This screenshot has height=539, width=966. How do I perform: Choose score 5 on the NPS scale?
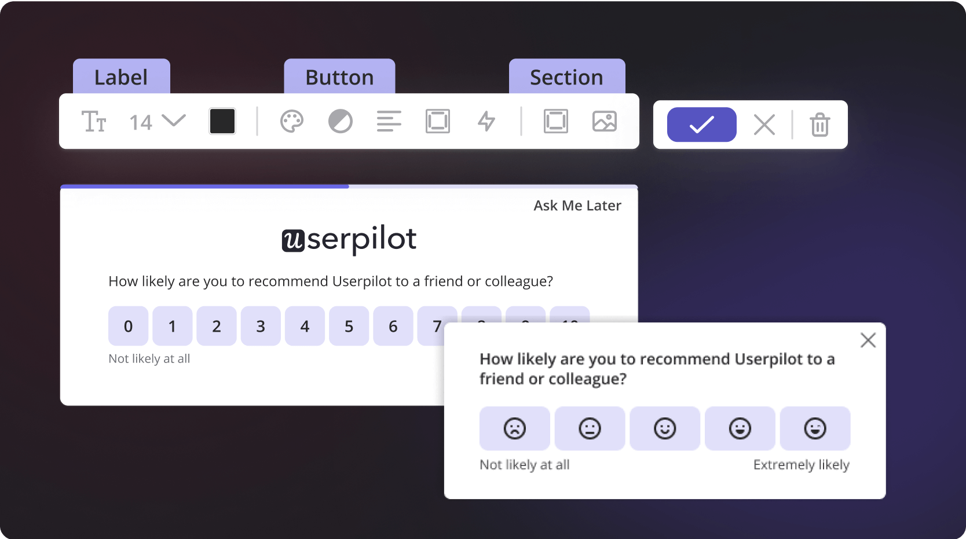pos(349,327)
